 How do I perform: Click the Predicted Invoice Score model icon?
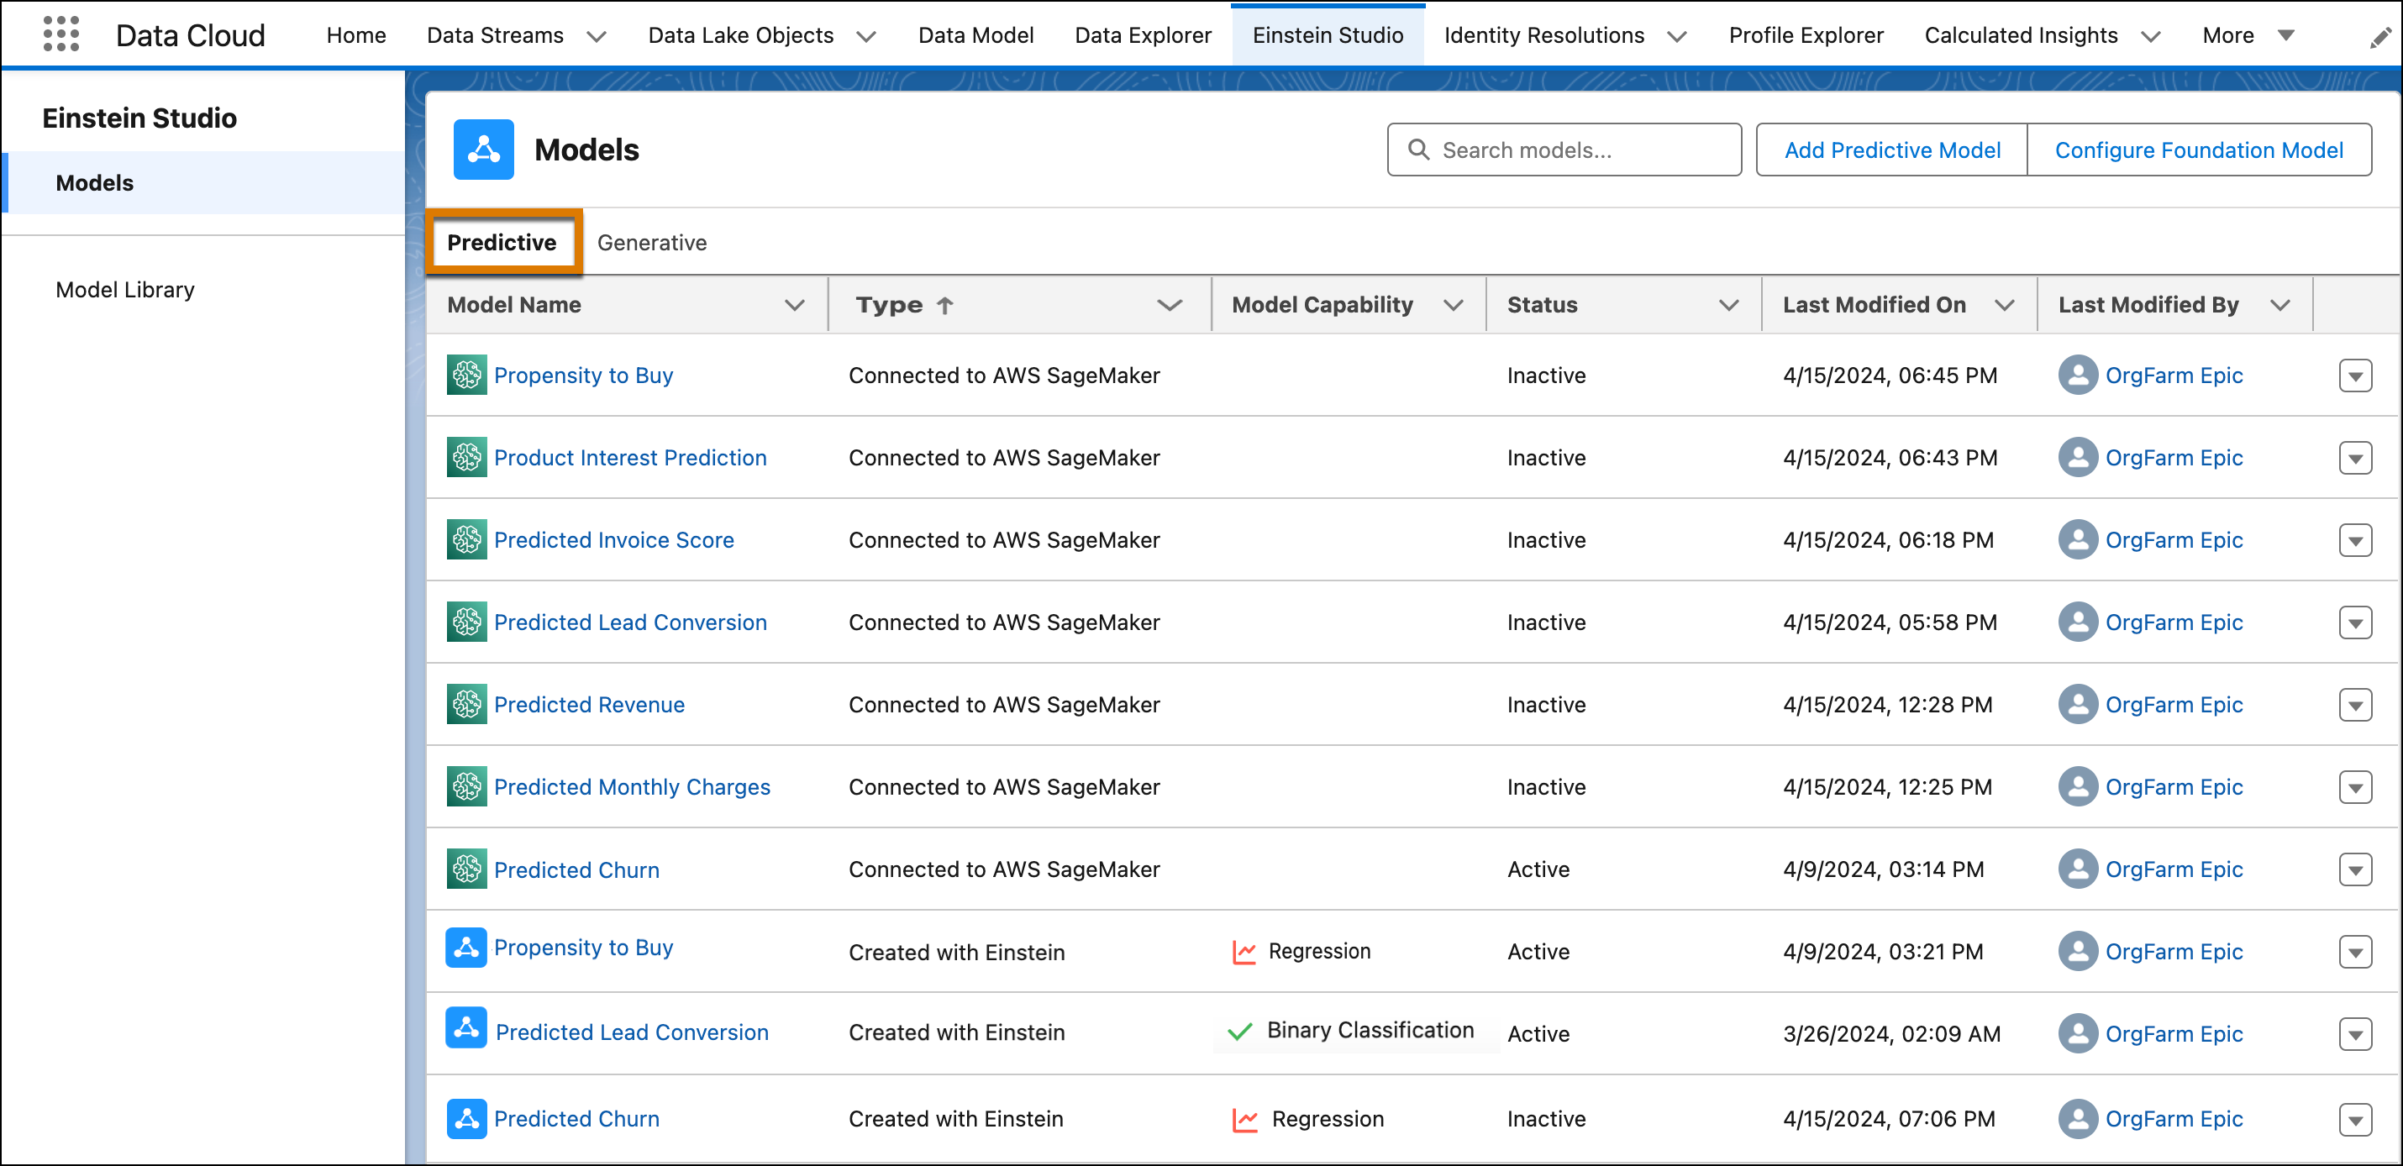pos(466,539)
